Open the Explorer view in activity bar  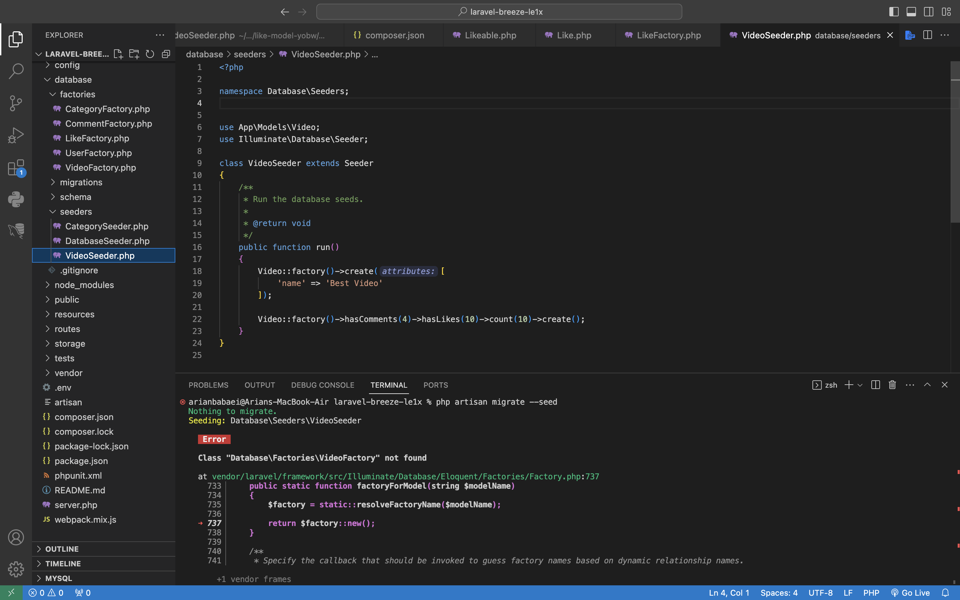(16, 39)
